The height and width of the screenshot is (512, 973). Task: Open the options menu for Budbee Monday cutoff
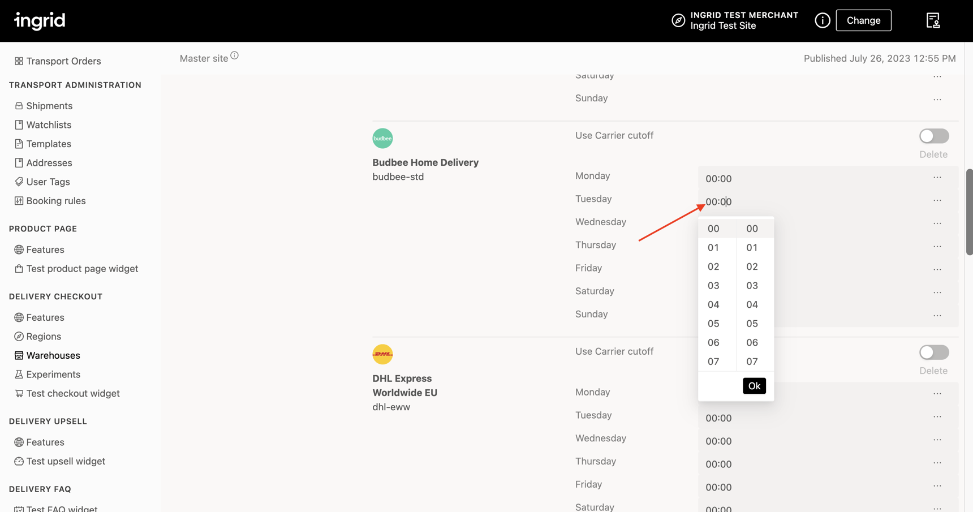937,177
